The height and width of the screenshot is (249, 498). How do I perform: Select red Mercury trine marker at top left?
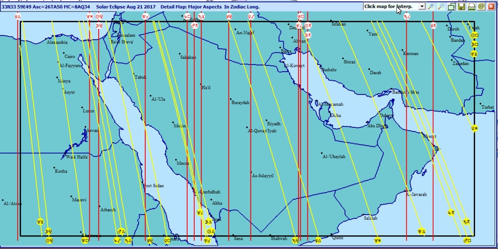point(18,16)
